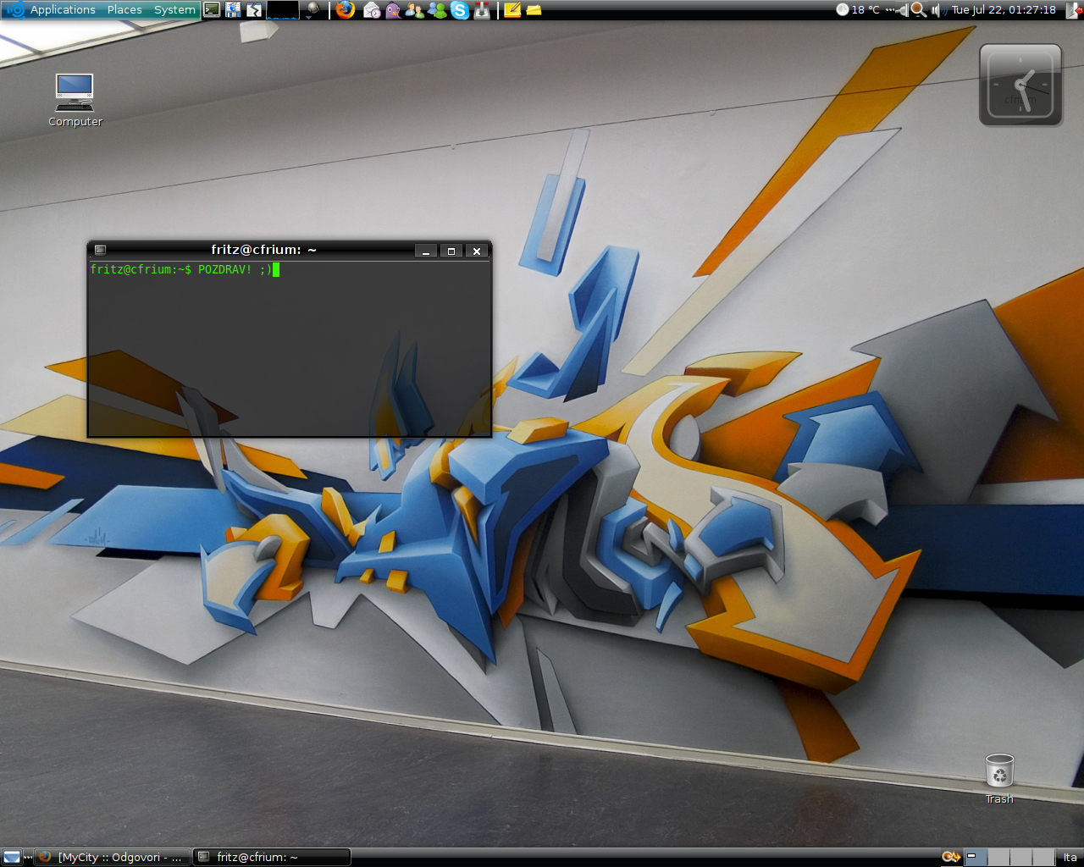Click the red download launcher icon
The width and height of the screenshot is (1084, 867).
click(x=482, y=10)
